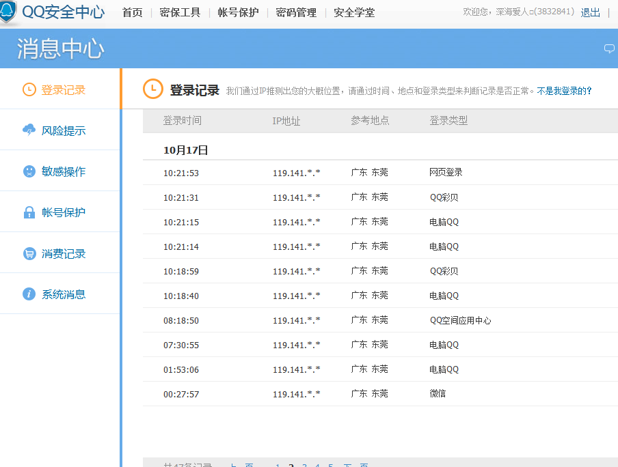Click 电脑QQ in the 07:30:55 row

pyautogui.click(x=444, y=345)
